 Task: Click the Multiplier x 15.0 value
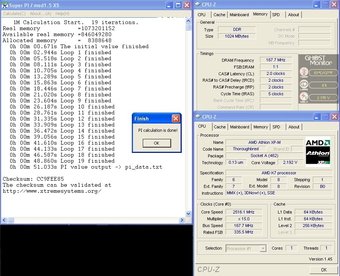pyautogui.click(x=244, y=219)
